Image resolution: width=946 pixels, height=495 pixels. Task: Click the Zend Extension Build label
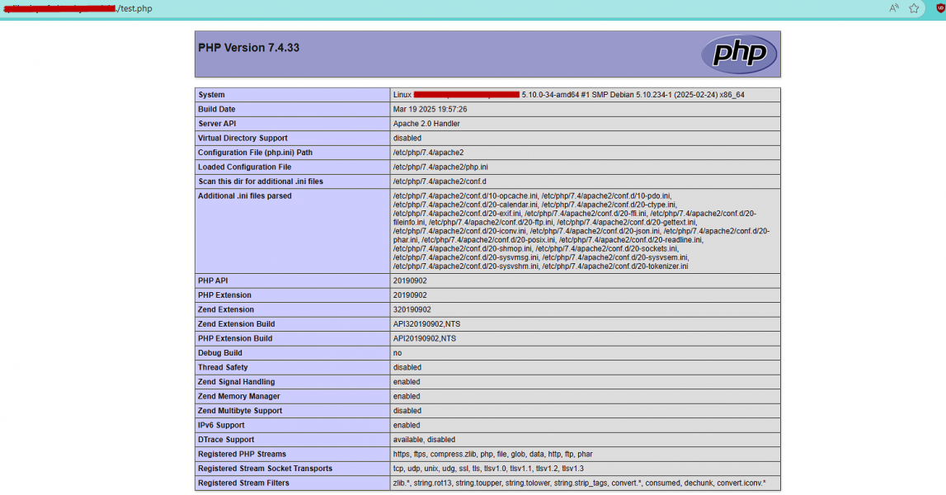pyautogui.click(x=236, y=324)
